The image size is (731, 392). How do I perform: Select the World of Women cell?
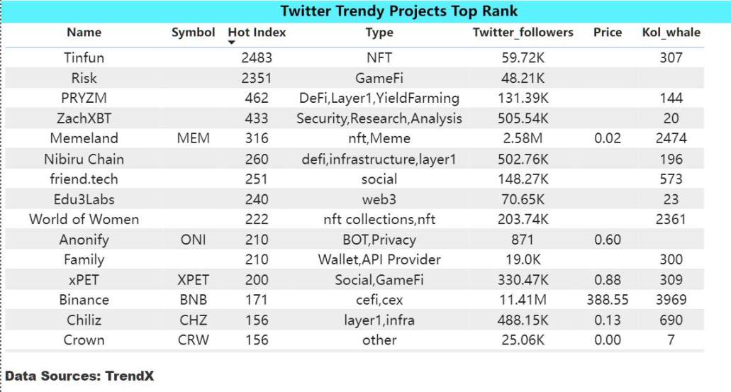[x=84, y=219]
